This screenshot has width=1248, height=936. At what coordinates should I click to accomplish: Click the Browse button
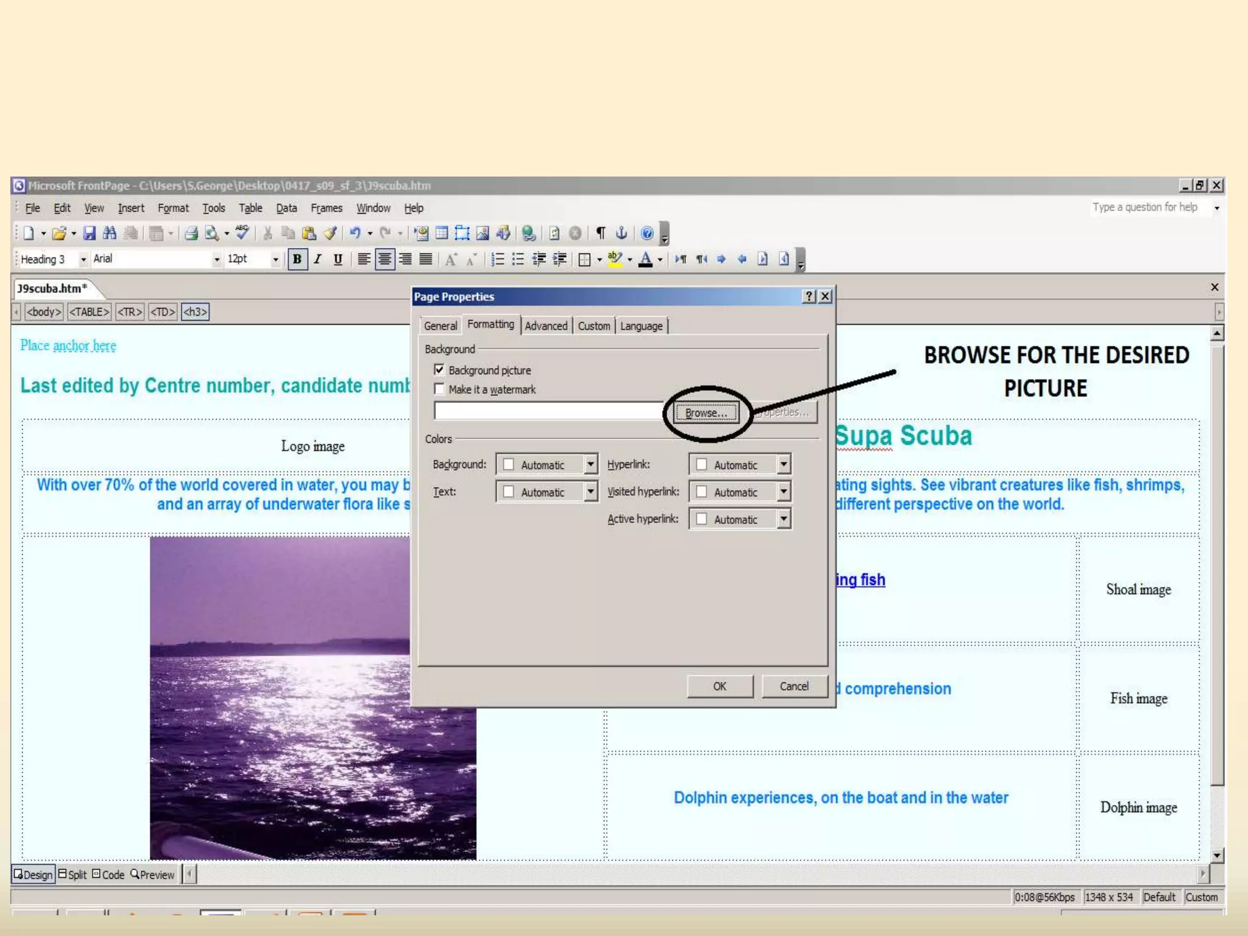click(706, 413)
